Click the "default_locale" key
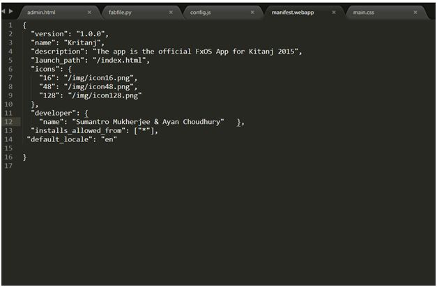 (61, 139)
